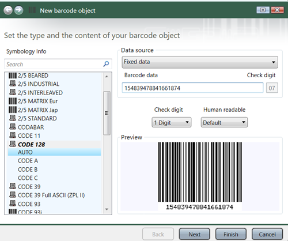288x241 pixels.
Task: Click the barcode icon beside the window title
Action: tap(32, 10)
